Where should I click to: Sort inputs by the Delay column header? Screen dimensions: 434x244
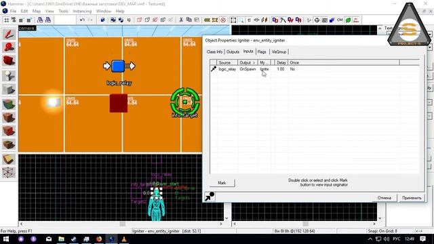point(281,62)
